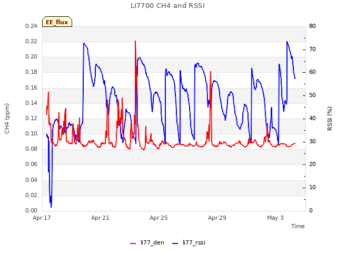337x253 pixels.
Task: Click the blue RSSI minimum dip near Apr 17
Action: tap(51, 207)
